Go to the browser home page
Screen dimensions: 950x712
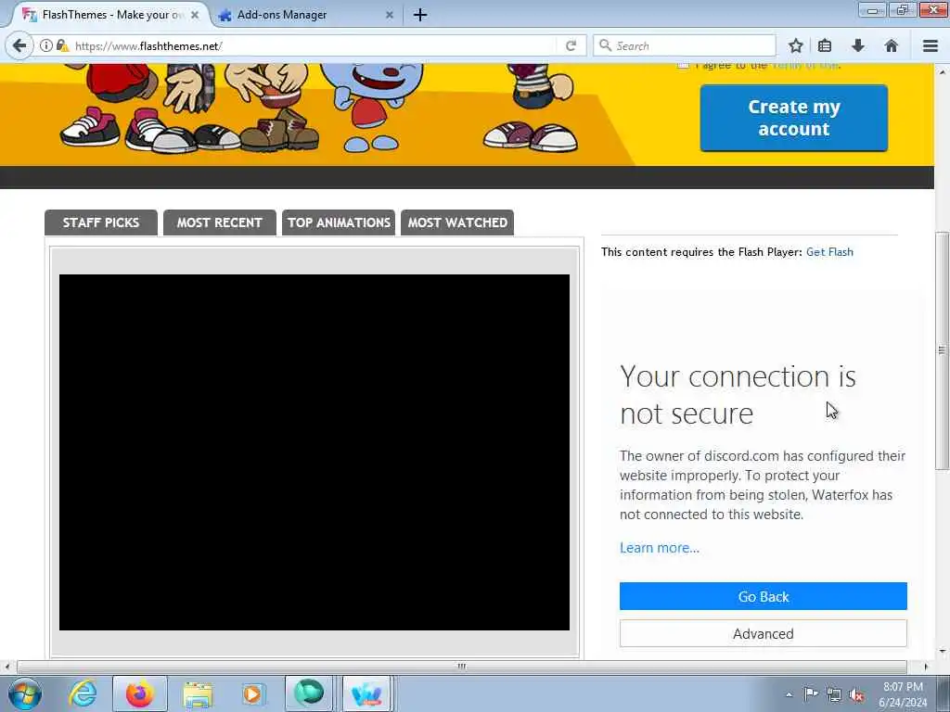[x=892, y=45]
